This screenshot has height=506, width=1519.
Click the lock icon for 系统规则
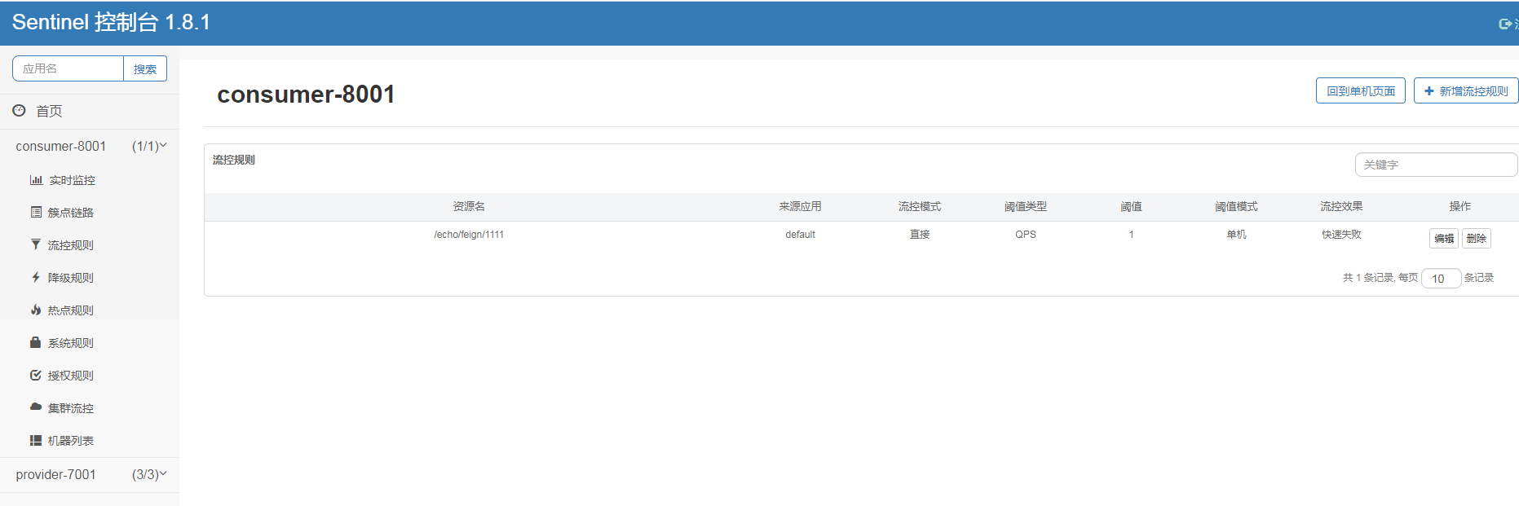point(36,342)
